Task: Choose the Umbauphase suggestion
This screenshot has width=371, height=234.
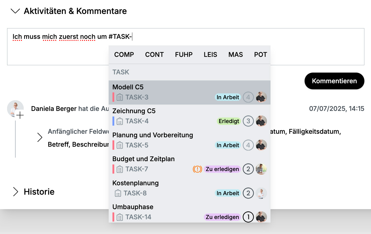Action: [189, 212]
